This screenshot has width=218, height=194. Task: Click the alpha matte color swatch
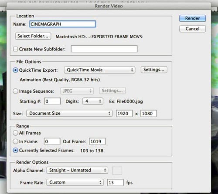pyautogui.click(x=117, y=171)
